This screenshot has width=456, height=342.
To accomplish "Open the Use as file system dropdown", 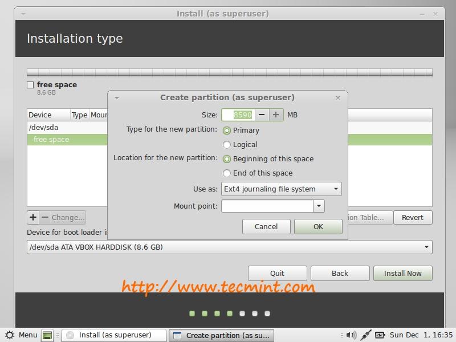I will coord(282,189).
